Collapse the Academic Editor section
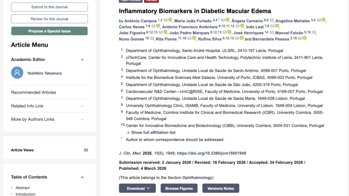The height and width of the screenshot is (196, 349). (82, 60)
